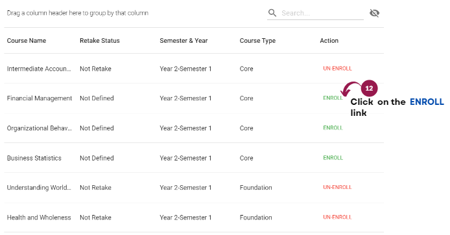
Task: Sort by Semester & Year column header
Action: tap(184, 41)
